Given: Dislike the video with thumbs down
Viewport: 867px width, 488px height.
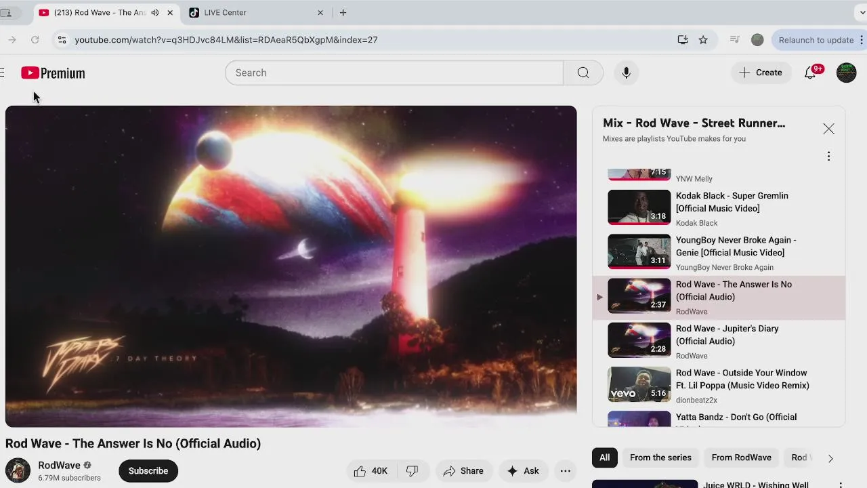Looking at the screenshot, I should (413, 471).
